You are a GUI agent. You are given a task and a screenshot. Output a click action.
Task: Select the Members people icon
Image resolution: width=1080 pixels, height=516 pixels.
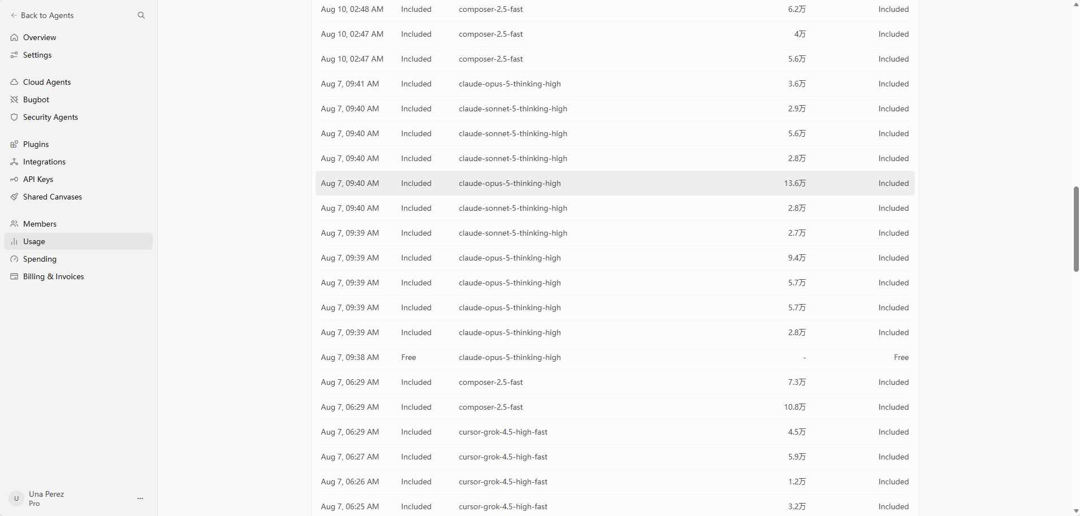tap(14, 224)
